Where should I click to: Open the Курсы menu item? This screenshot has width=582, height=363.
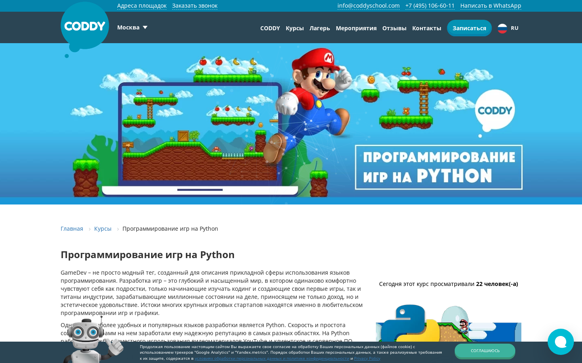(x=295, y=28)
